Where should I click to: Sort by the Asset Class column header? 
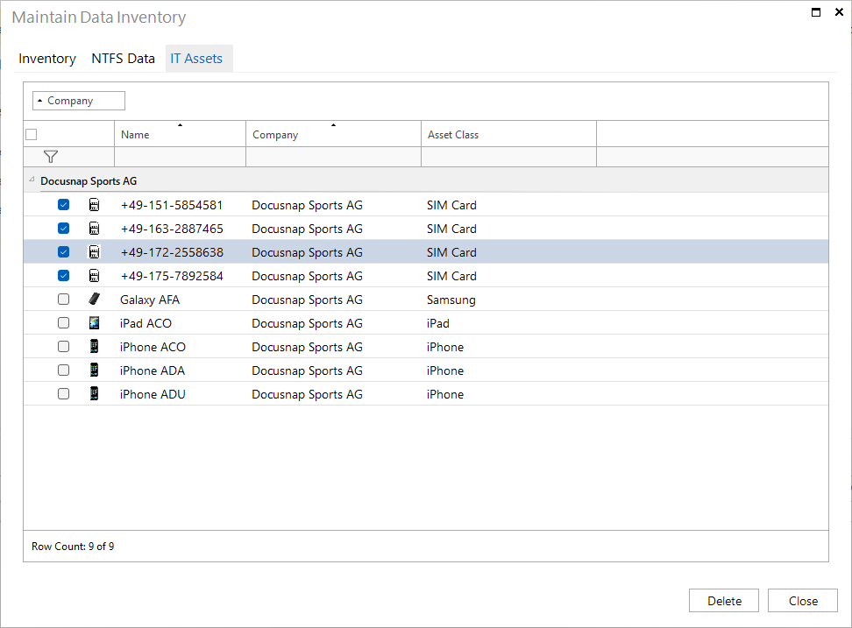tap(508, 134)
